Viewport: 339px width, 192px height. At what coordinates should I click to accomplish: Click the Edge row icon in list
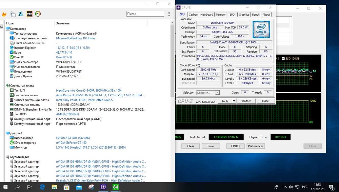[12, 52]
